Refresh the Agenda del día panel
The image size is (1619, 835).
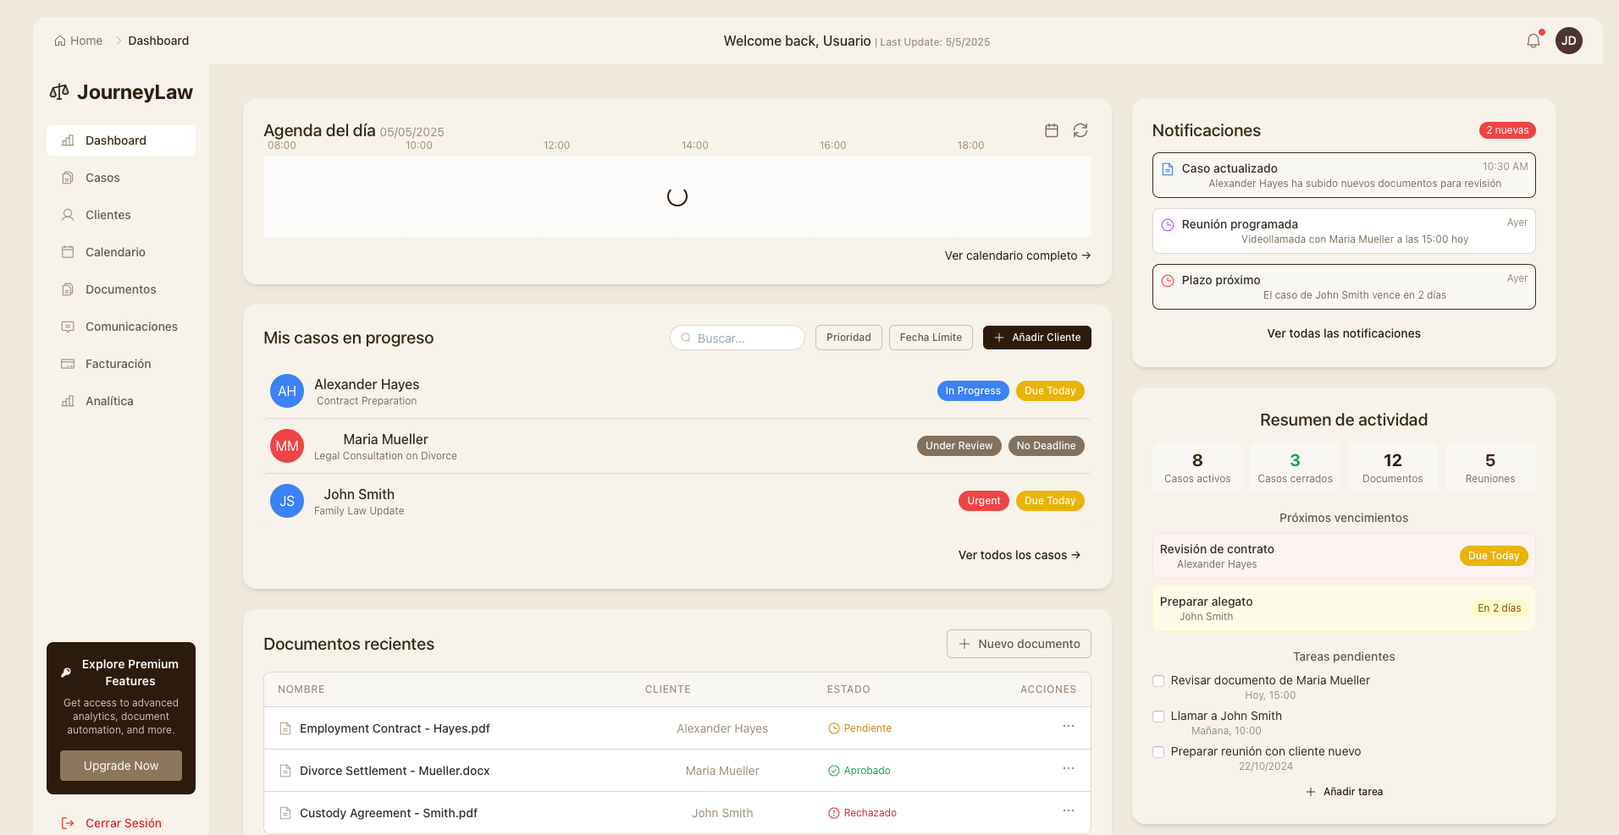tap(1080, 130)
